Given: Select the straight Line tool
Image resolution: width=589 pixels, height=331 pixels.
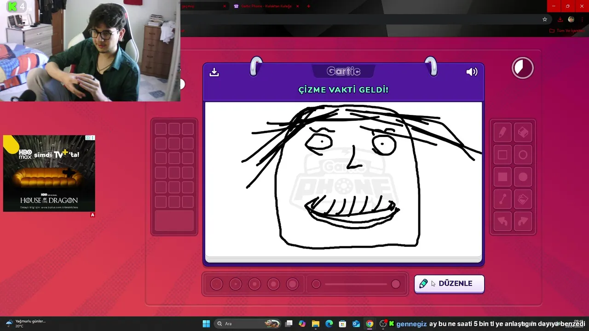Looking at the screenshot, I should 502,199.
